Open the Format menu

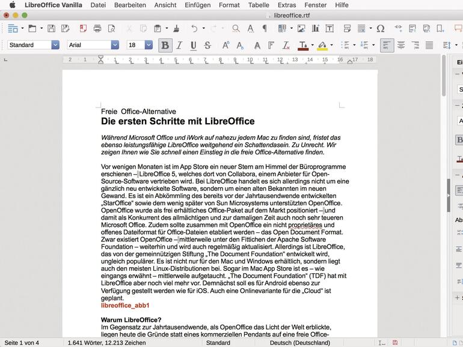click(x=229, y=5)
